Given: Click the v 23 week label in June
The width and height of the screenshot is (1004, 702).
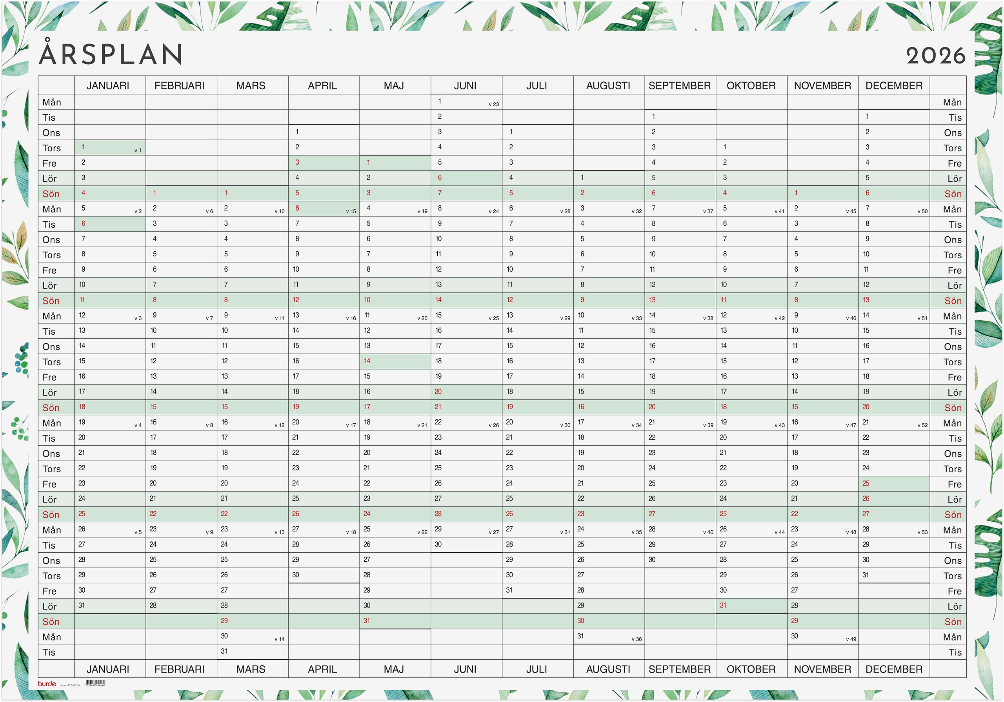Looking at the screenshot, I should point(493,105).
